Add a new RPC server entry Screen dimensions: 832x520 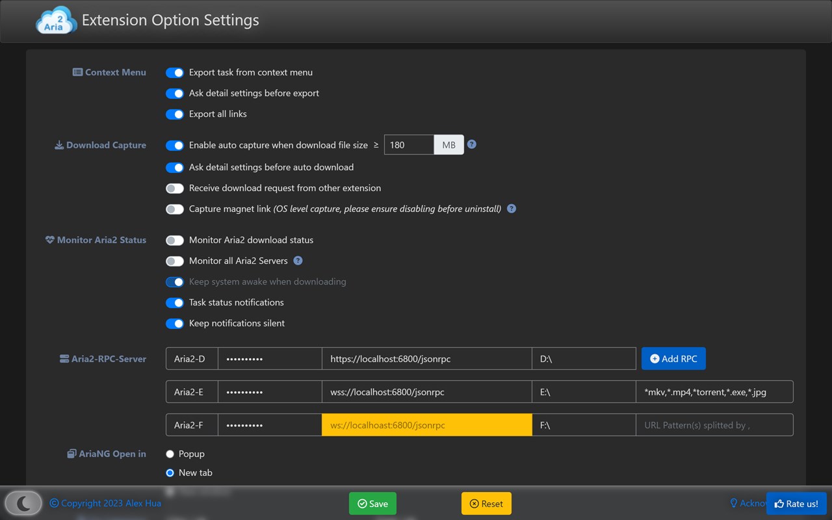click(673, 359)
